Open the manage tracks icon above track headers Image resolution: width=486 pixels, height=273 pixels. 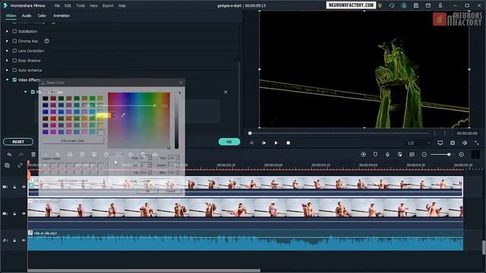pyautogui.click(x=7, y=165)
